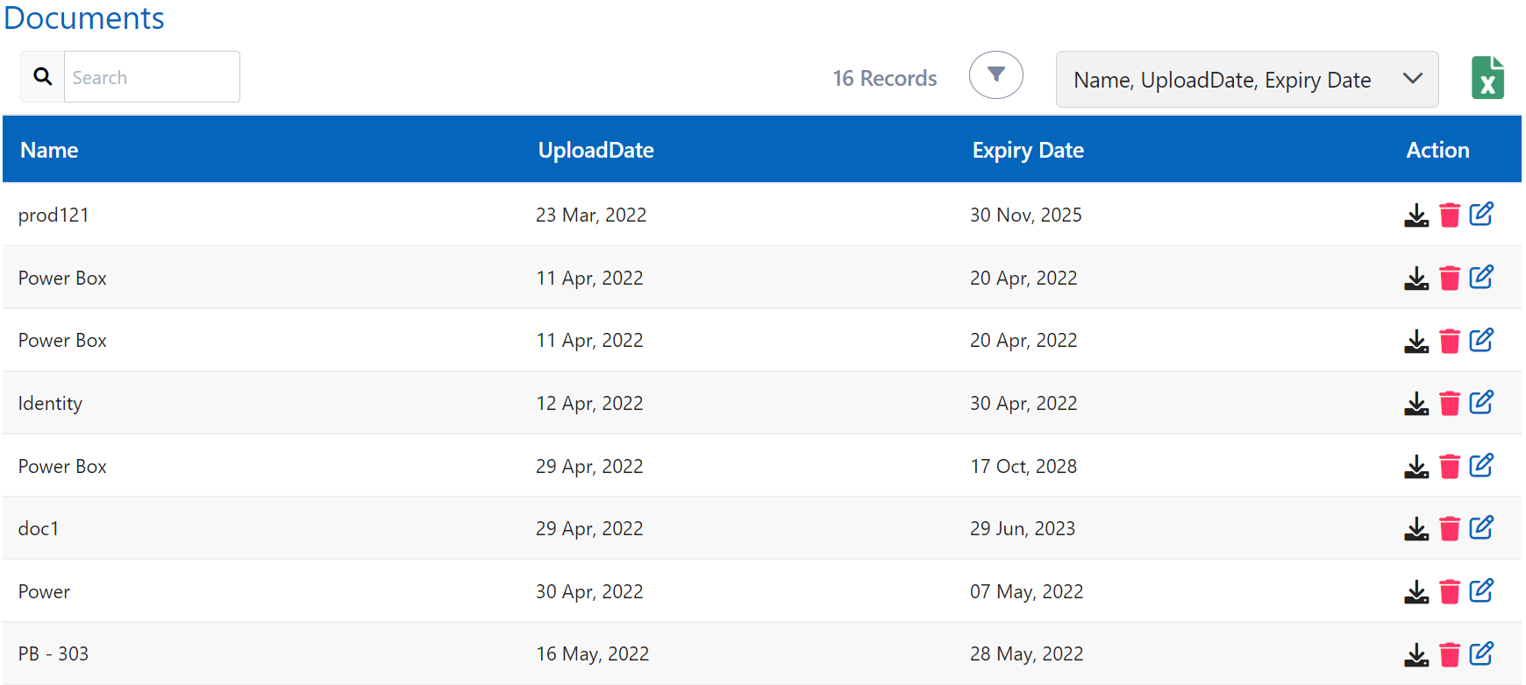Download the Identity document
Image resolution: width=1526 pixels, height=685 pixels.
[x=1415, y=404]
